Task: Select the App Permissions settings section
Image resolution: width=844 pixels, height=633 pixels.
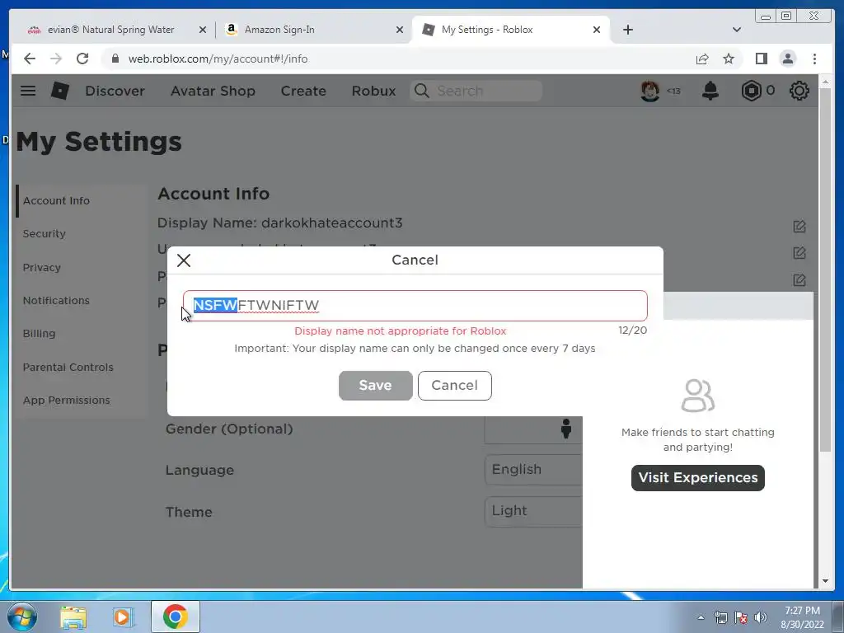Action: click(x=82, y=401)
